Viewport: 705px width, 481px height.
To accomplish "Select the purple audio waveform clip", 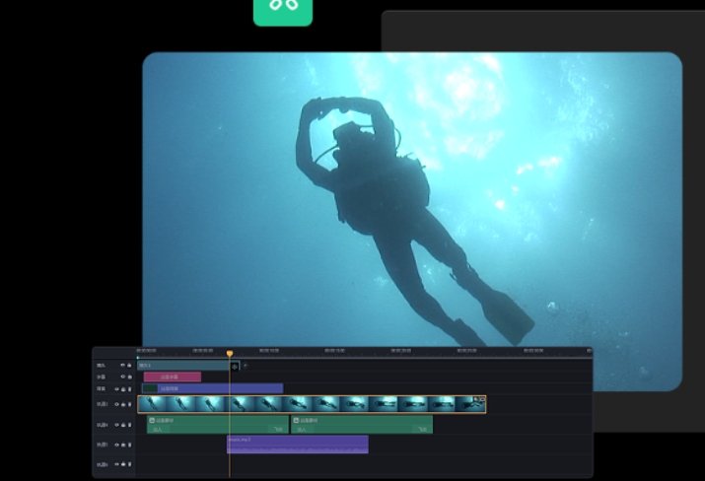I will (x=297, y=446).
